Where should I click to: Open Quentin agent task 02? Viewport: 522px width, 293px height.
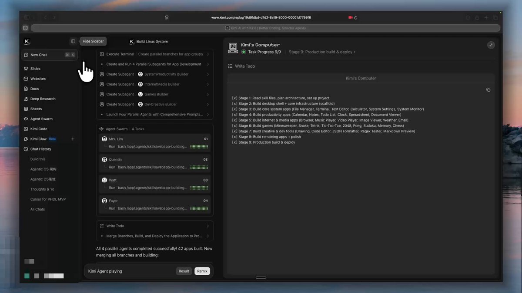tap(154, 163)
